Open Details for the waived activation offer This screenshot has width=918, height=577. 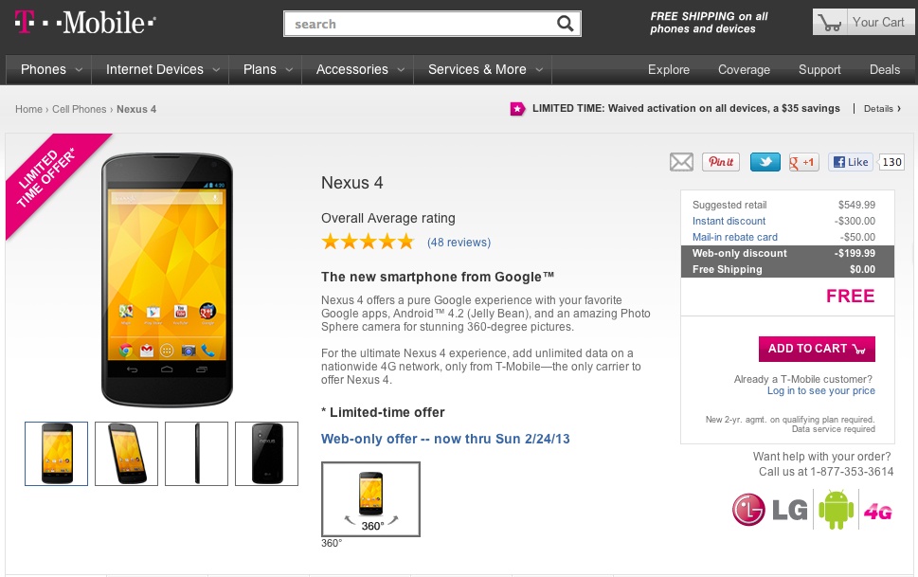882,108
